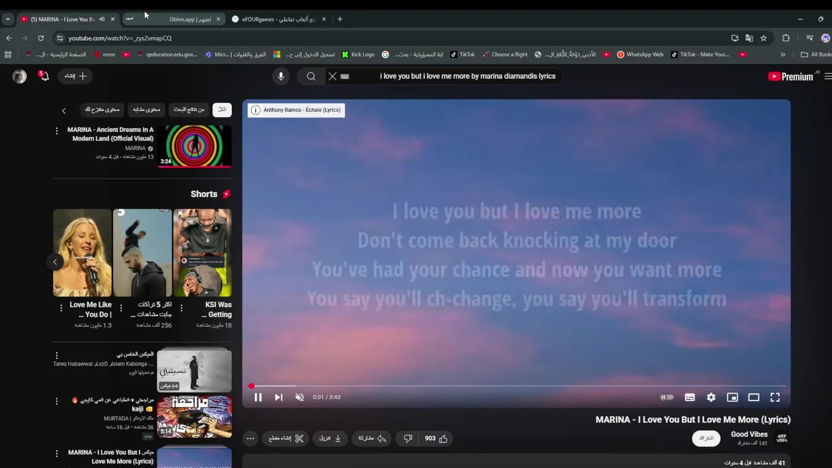Open the more actions ellipsis below video
The height and width of the screenshot is (468, 832).
[x=250, y=439]
